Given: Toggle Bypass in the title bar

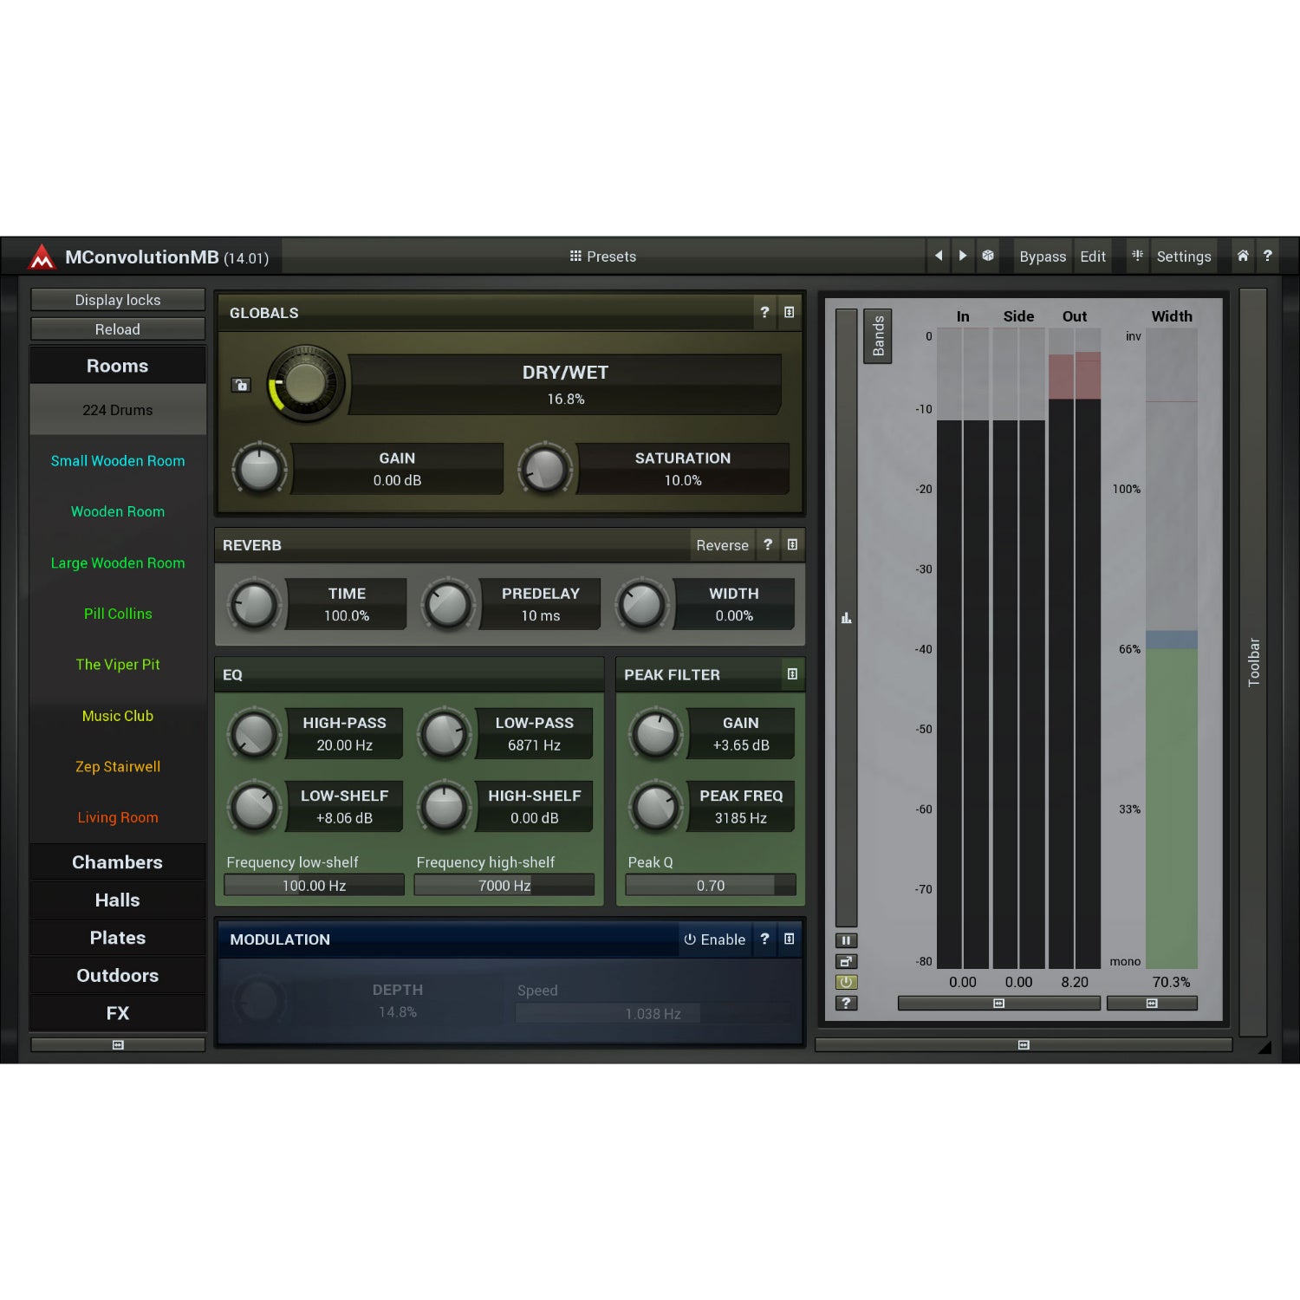Looking at the screenshot, I should point(1043,257).
